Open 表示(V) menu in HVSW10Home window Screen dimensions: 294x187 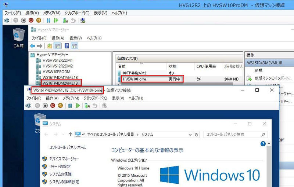click(x=118, y=98)
